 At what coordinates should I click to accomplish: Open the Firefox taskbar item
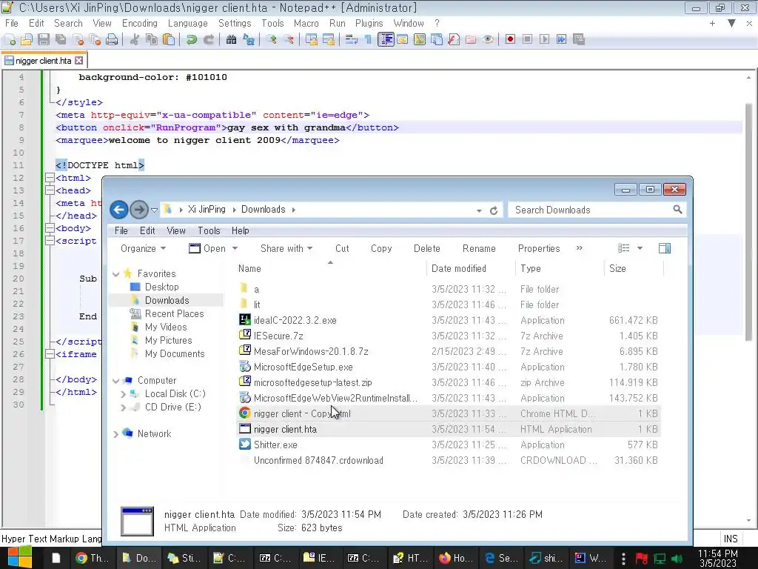pyautogui.click(x=456, y=558)
